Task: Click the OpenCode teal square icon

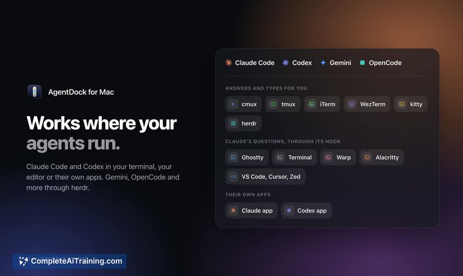Action: tap(362, 62)
